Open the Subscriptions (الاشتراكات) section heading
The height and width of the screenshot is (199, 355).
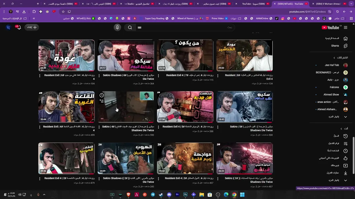(x=341, y=57)
